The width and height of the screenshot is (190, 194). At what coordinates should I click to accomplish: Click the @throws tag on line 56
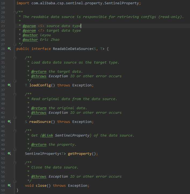pos(39,177)
